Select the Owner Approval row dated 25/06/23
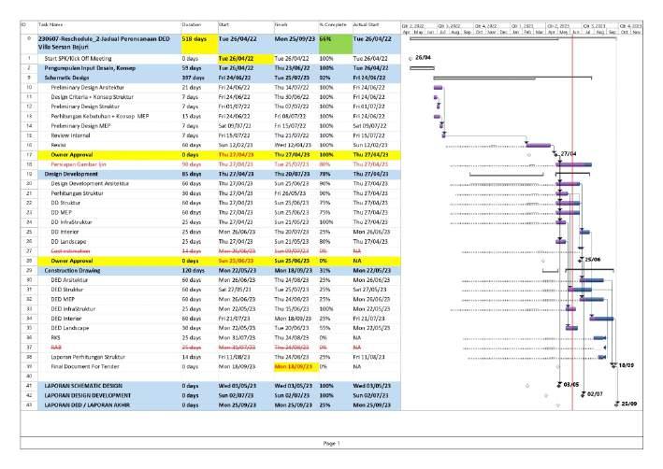The width and height of the screenshot is (663, 469). (x=210, y=261)
